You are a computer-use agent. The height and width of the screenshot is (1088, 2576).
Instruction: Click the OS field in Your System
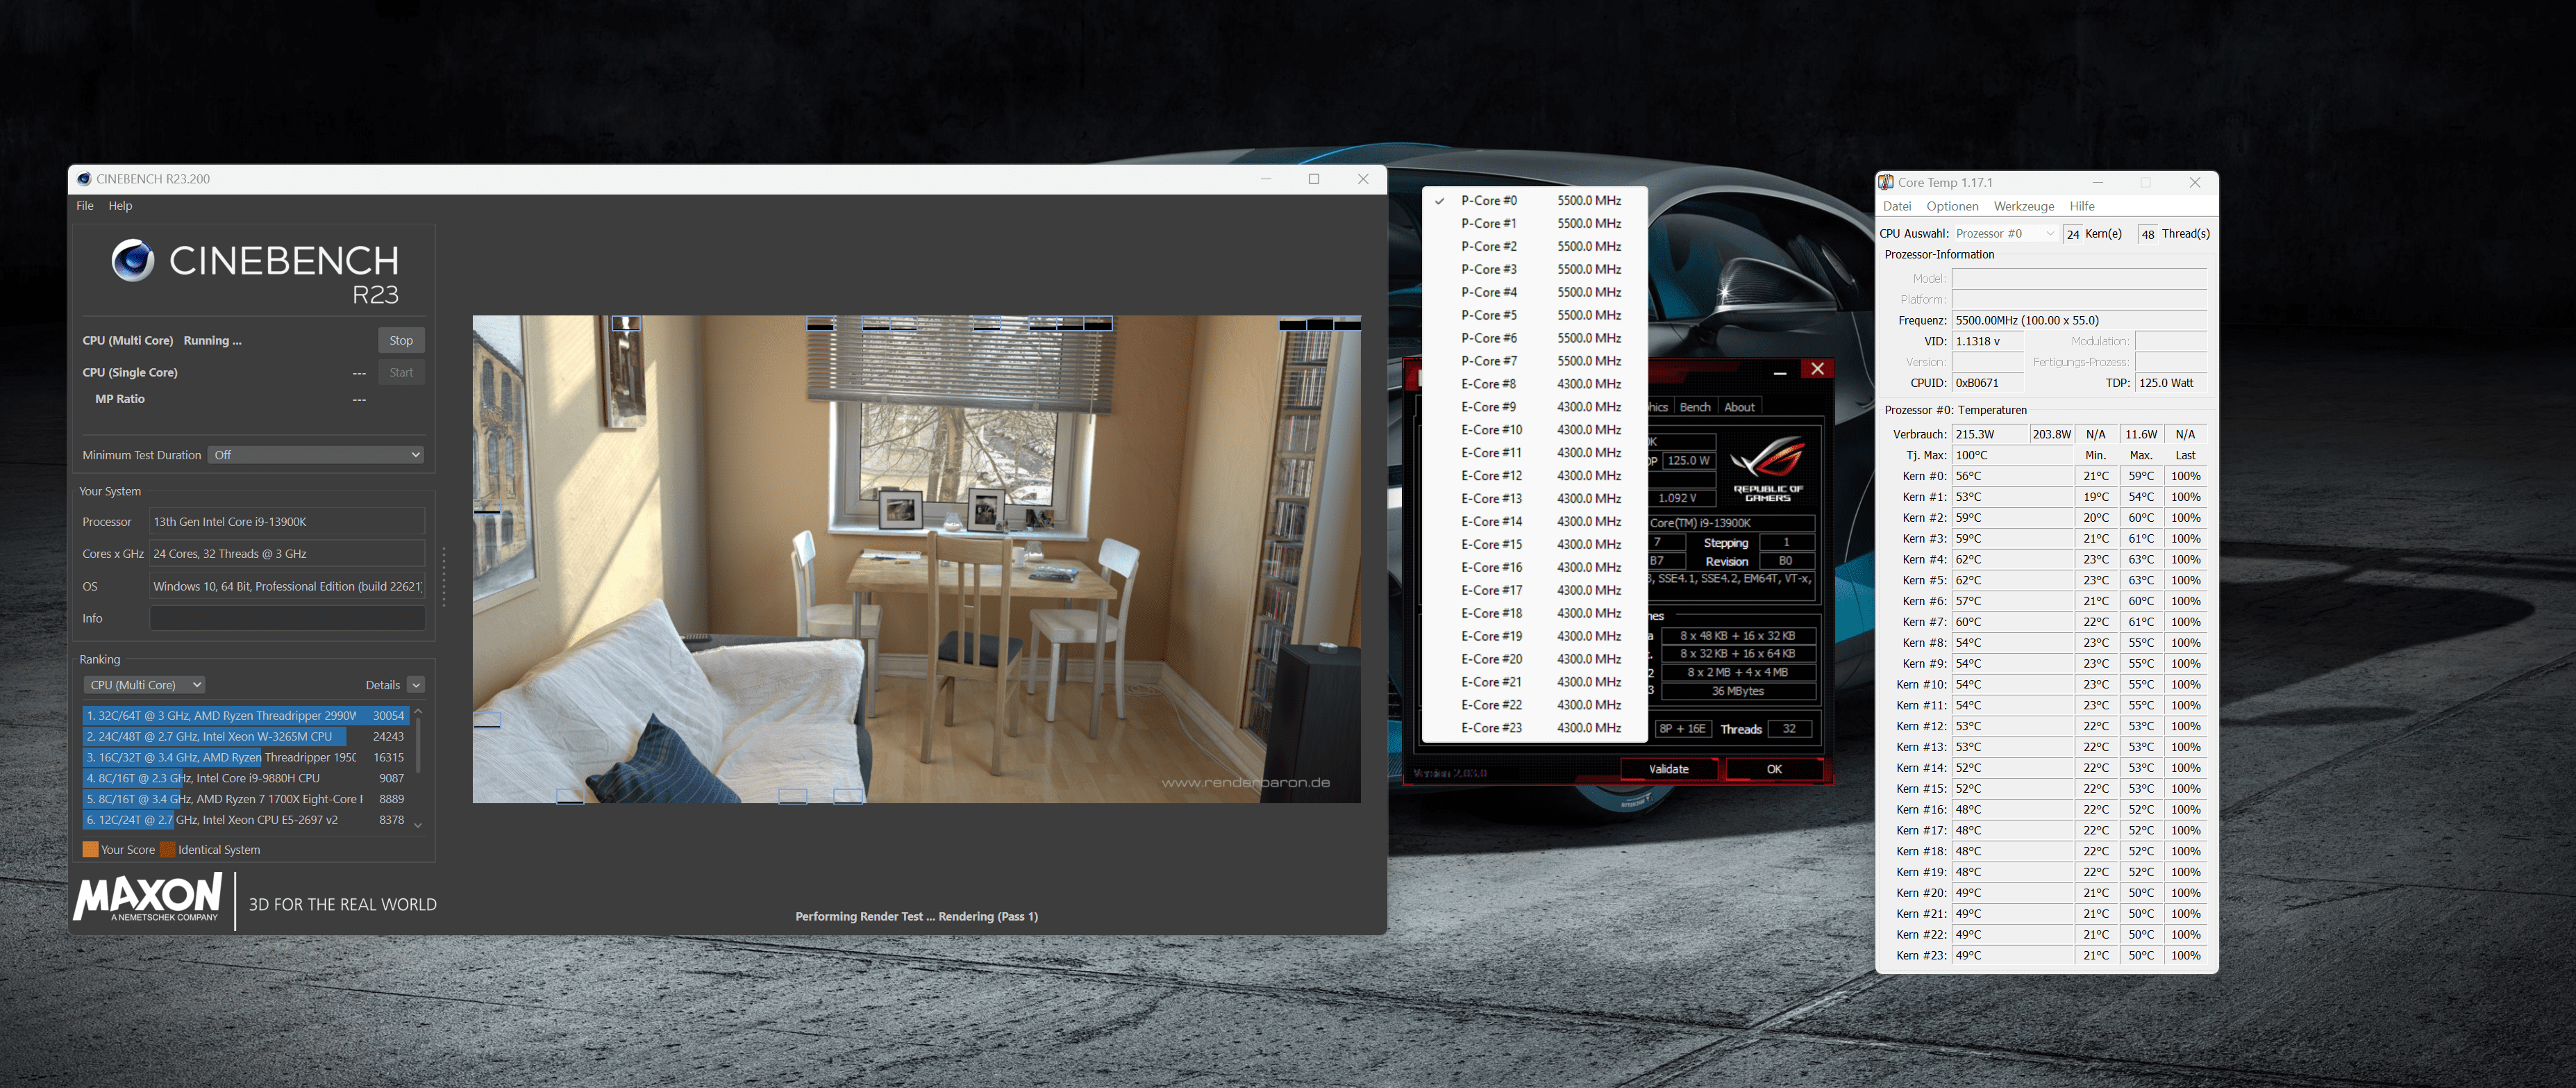(x=287, y=586)
